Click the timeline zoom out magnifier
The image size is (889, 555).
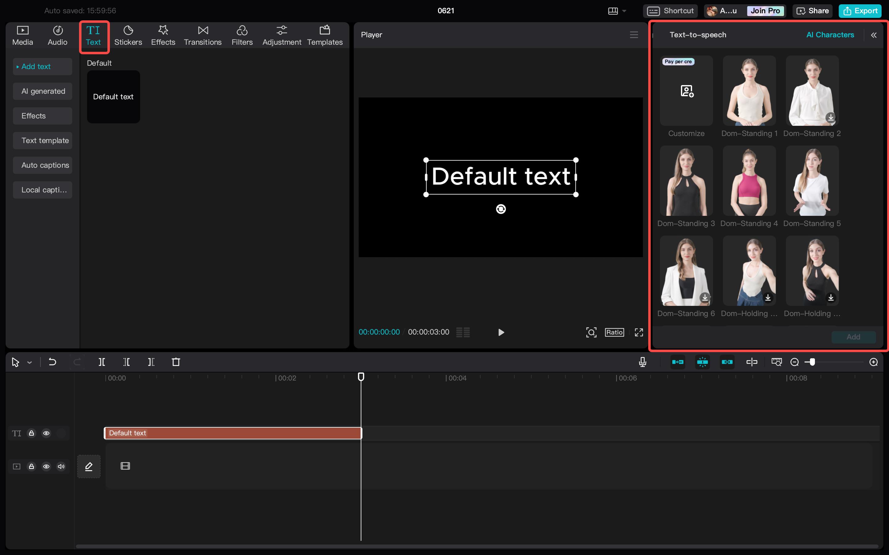[x=794, y=362]
